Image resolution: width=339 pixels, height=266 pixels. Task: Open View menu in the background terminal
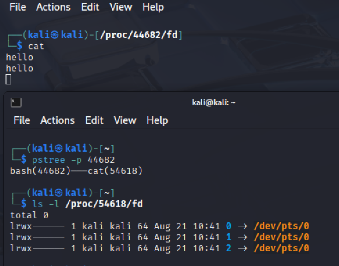click(x=121, y=7)
